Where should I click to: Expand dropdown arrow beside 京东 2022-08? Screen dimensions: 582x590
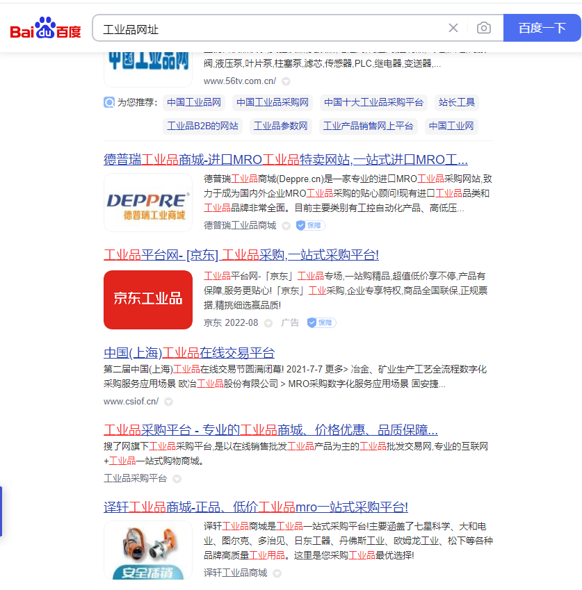(268, 323)
